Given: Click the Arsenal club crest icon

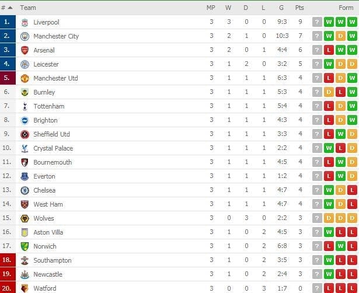Looking at the screenshot, I should (x=25, y=50).
